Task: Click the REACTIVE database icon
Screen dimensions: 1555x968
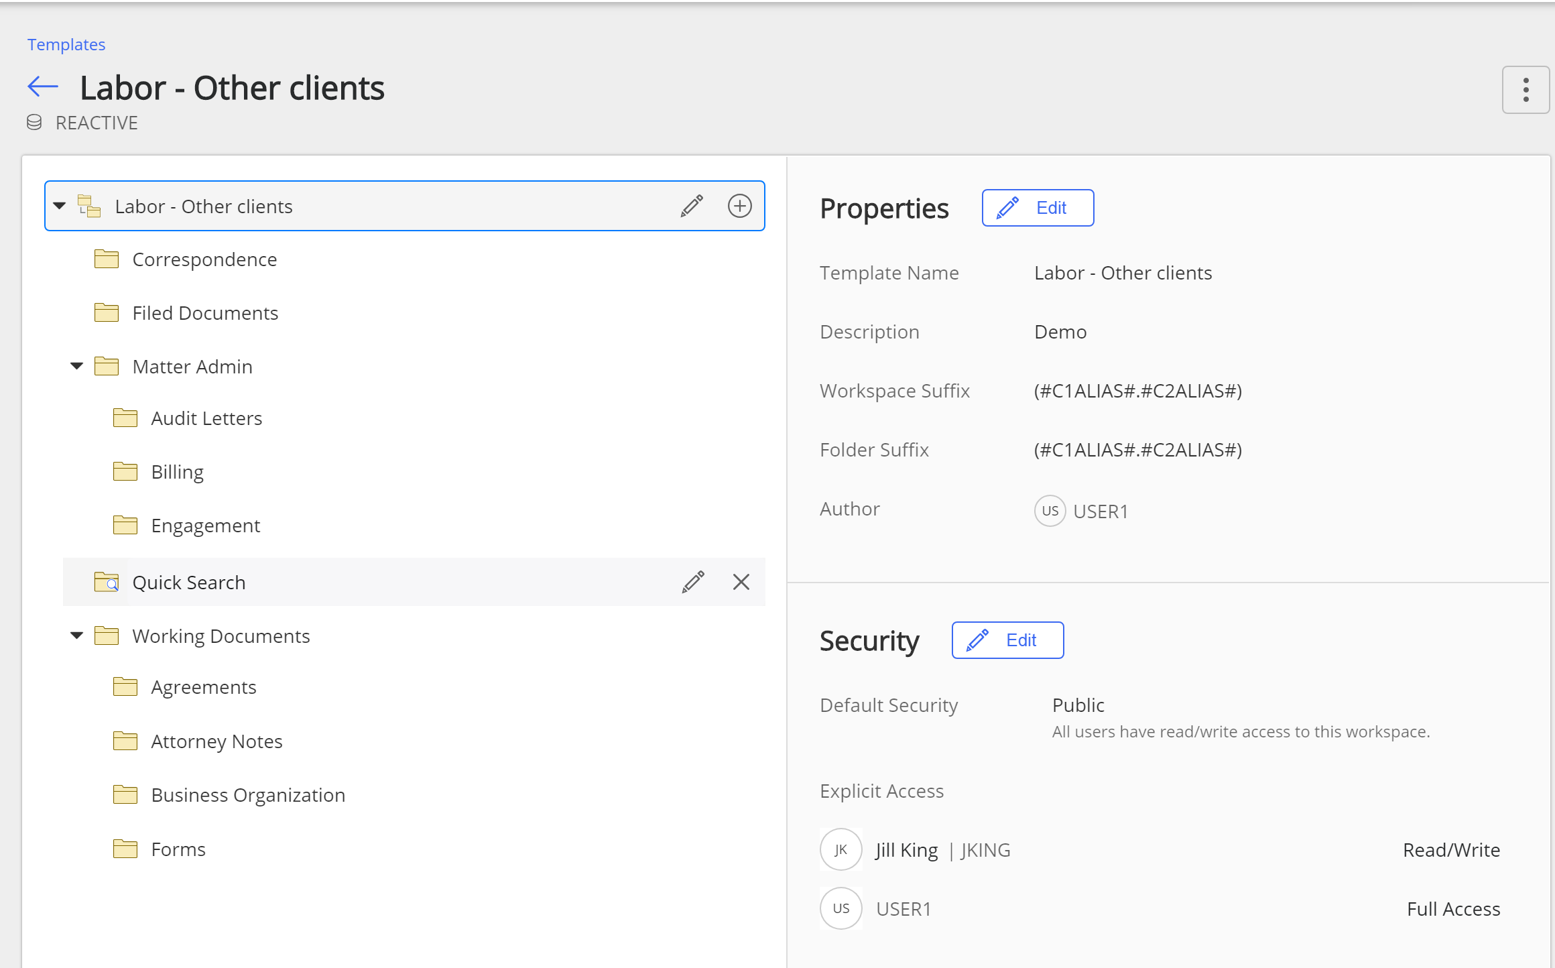Action: point(34,123)
